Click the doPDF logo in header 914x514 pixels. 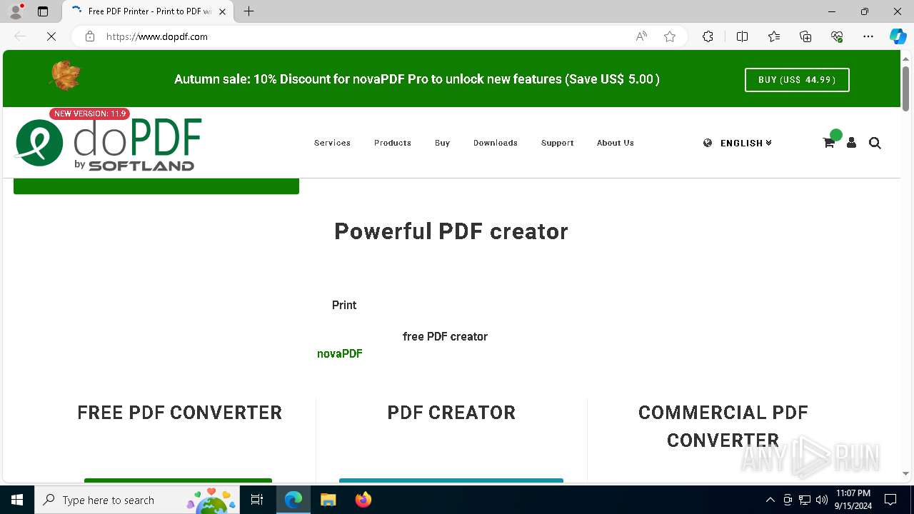point(109,143)
